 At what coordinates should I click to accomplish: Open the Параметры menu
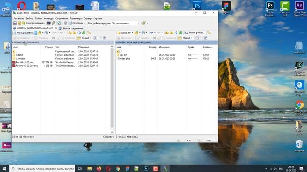(76, 18)
